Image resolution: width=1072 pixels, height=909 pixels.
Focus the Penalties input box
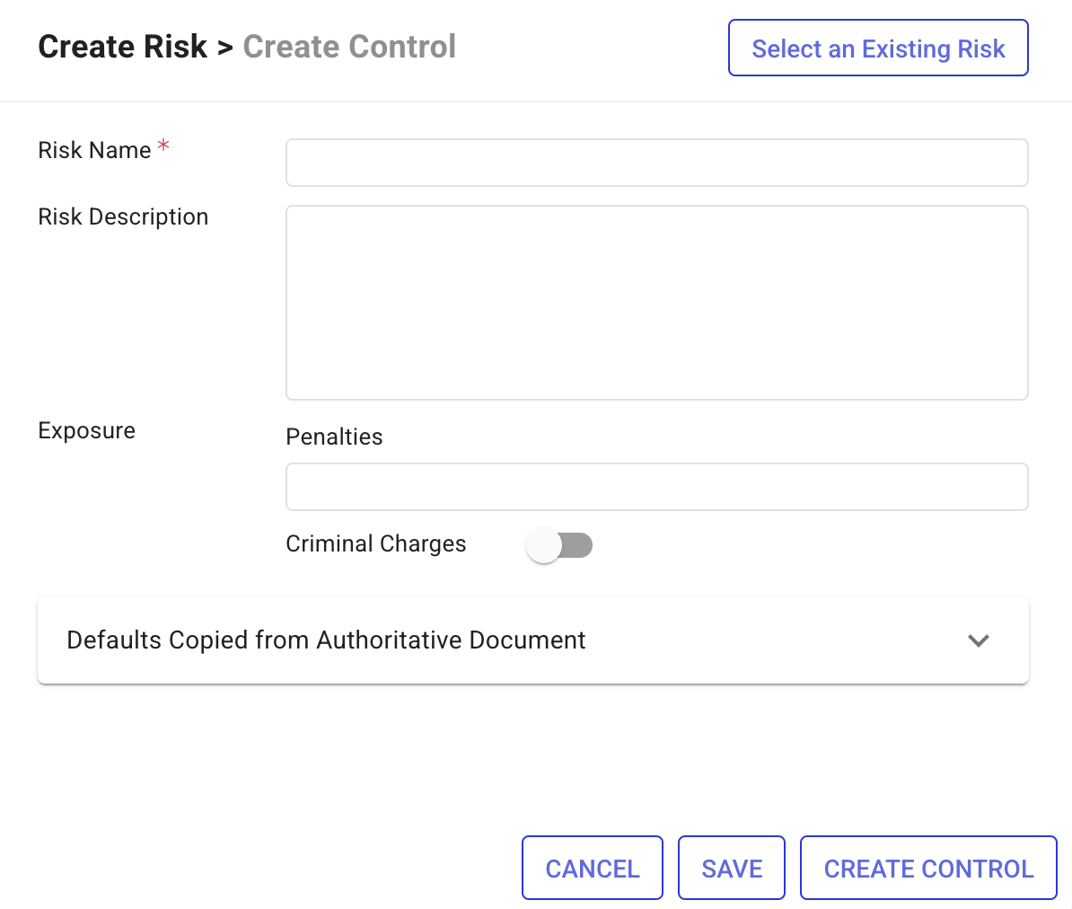[x=656, y=487]
